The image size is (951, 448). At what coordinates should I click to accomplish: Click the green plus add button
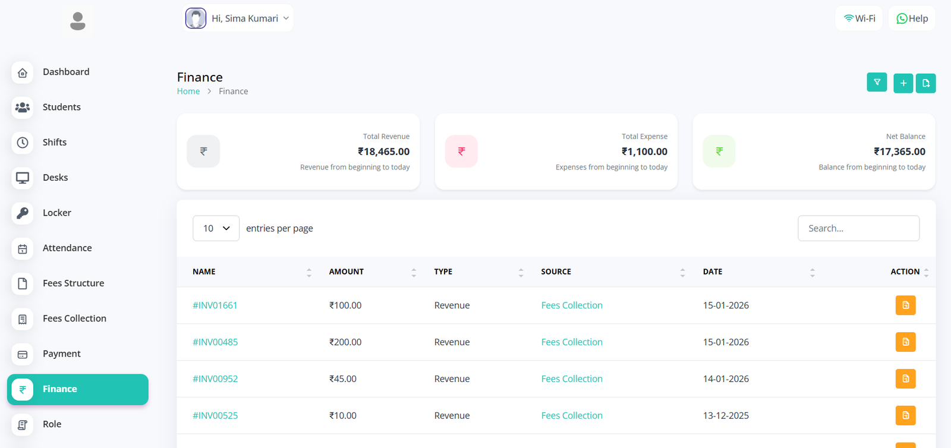pyautogui.click(x=903, y=83)
